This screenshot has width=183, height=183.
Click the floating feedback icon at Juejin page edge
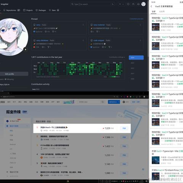point(143,169)
